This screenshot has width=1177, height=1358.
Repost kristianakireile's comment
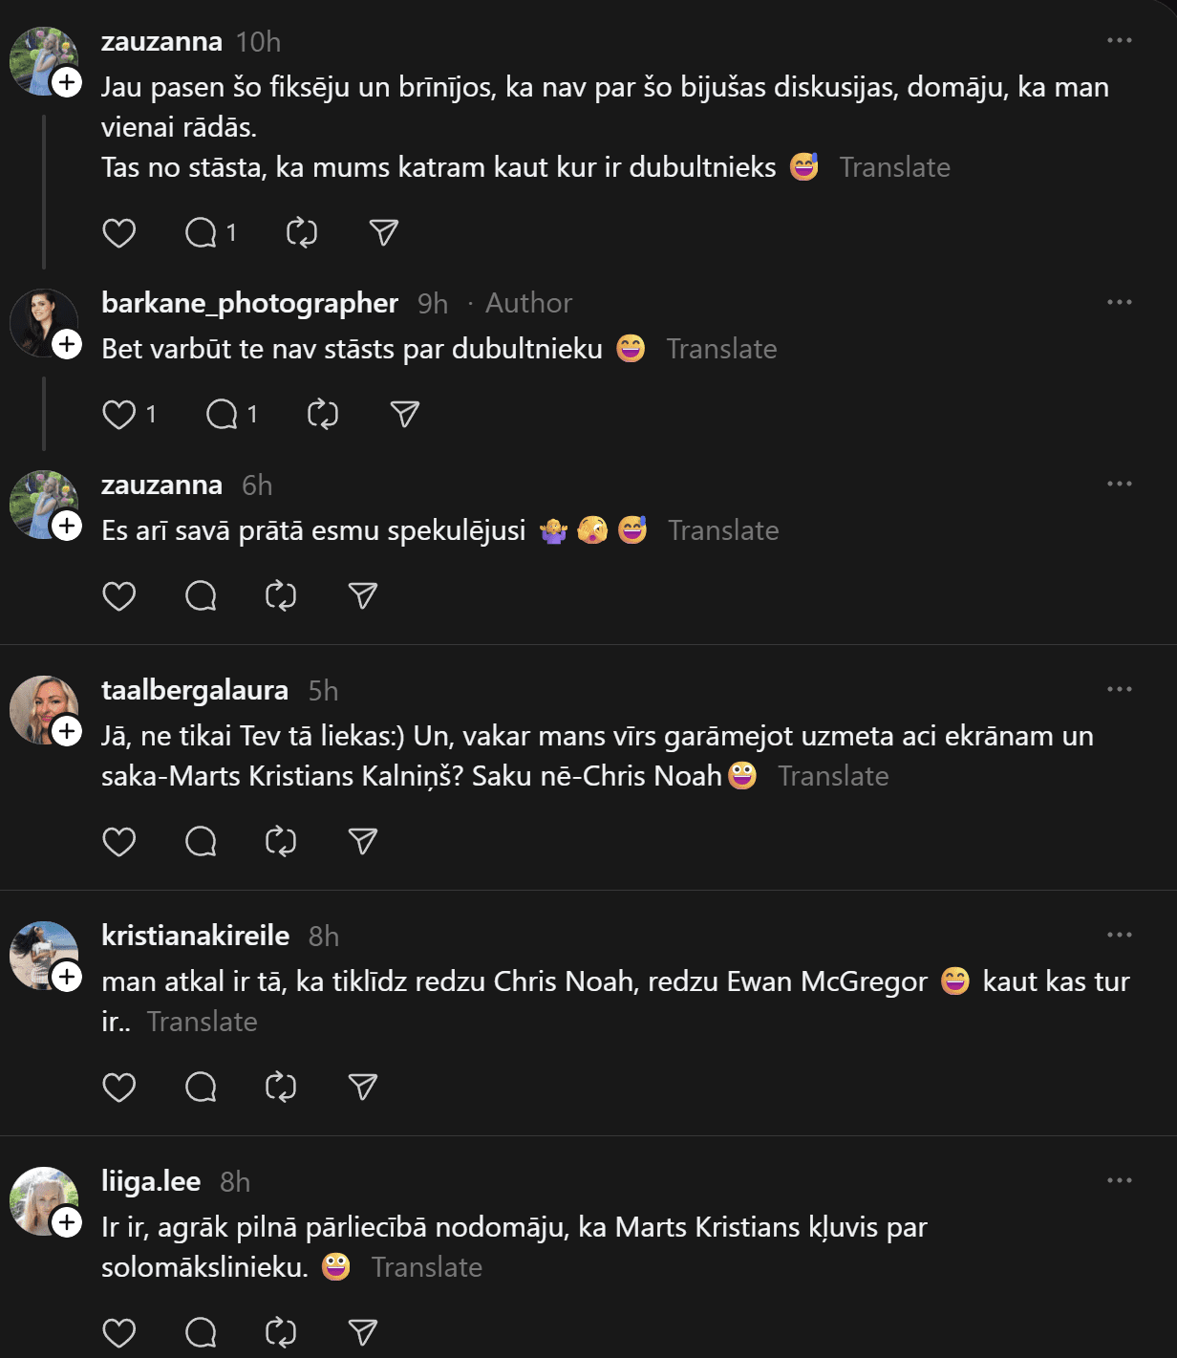click(281, 1088)
